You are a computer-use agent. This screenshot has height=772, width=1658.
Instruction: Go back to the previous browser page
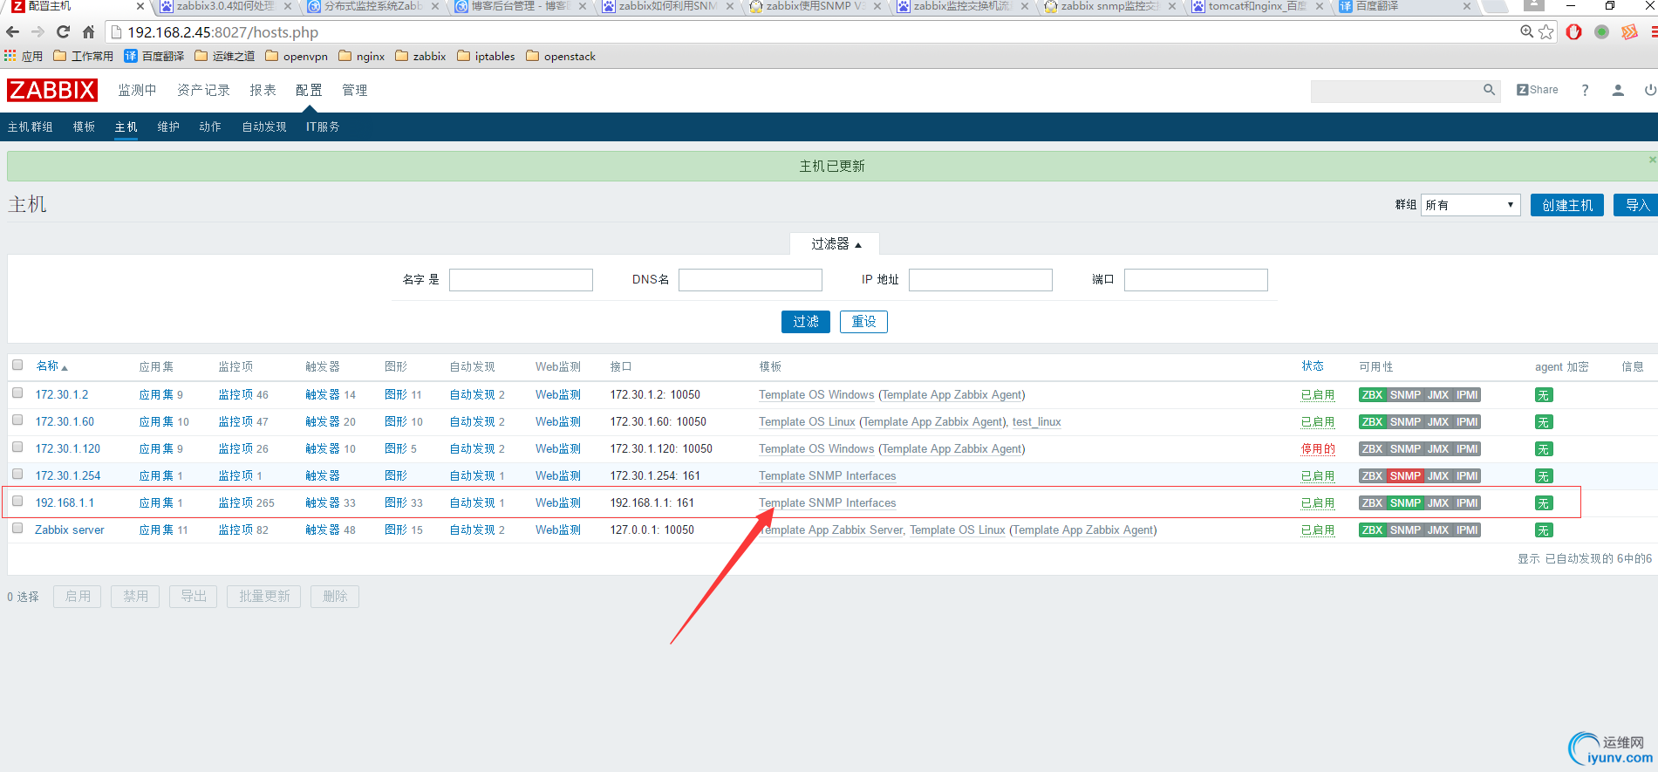coord(13,32)
